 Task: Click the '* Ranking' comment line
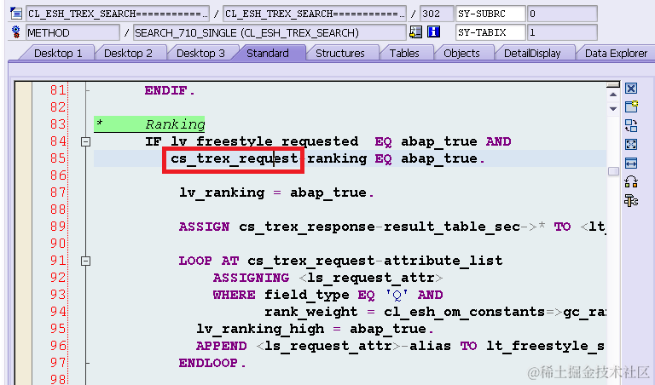pos(149,124)
